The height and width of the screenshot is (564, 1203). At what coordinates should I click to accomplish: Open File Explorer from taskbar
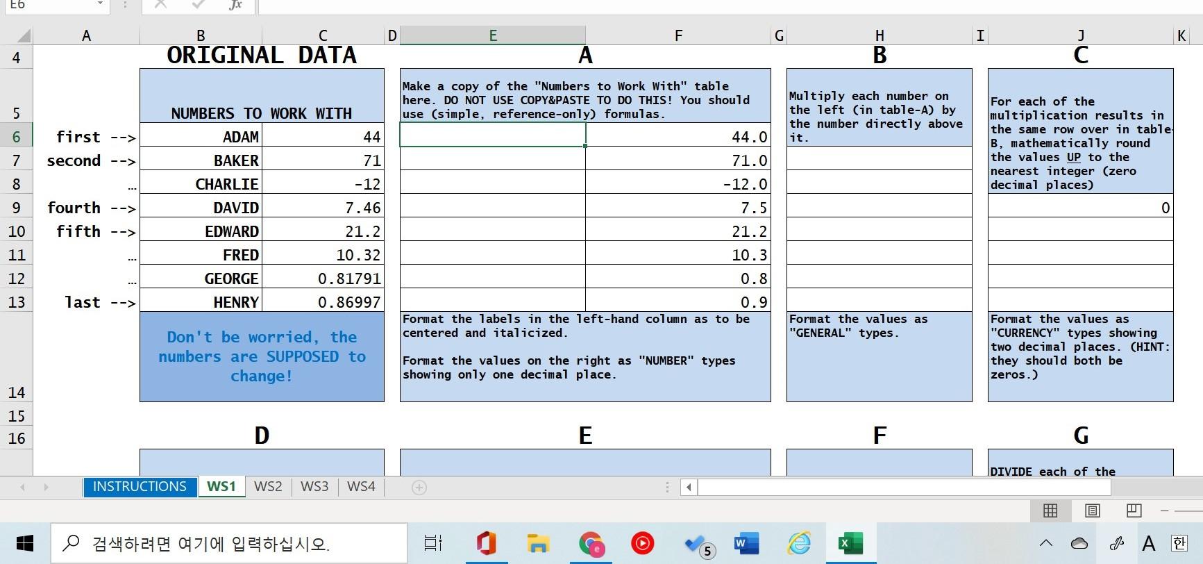538,543
